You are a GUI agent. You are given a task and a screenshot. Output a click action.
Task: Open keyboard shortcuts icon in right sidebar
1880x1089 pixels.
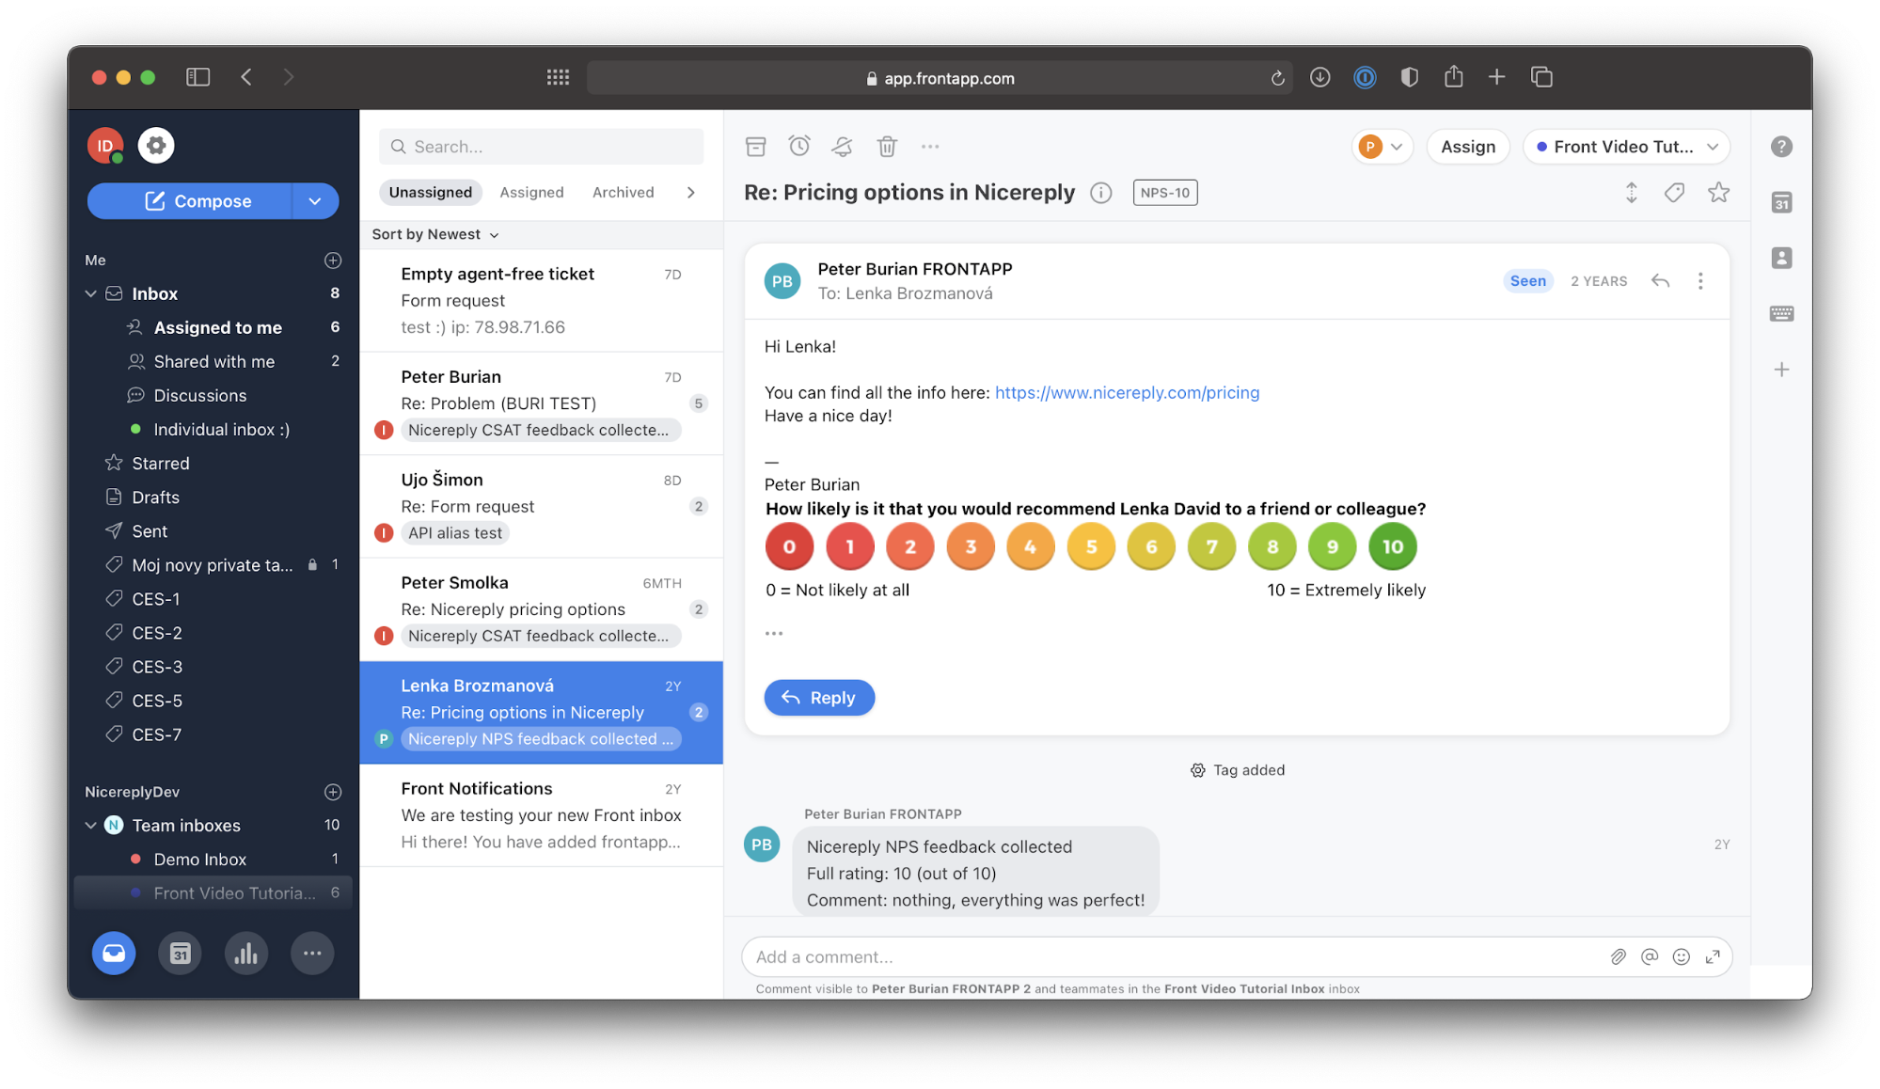[x=1781, y=313]
